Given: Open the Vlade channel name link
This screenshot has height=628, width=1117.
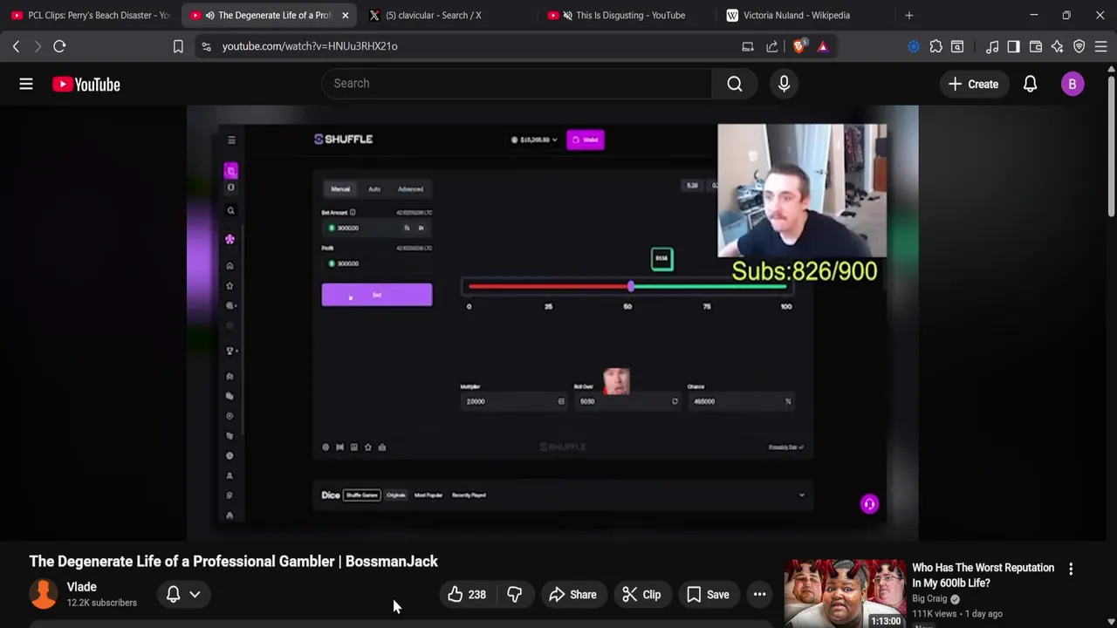Looking at the screenshot, I should [x=82, y=587].
